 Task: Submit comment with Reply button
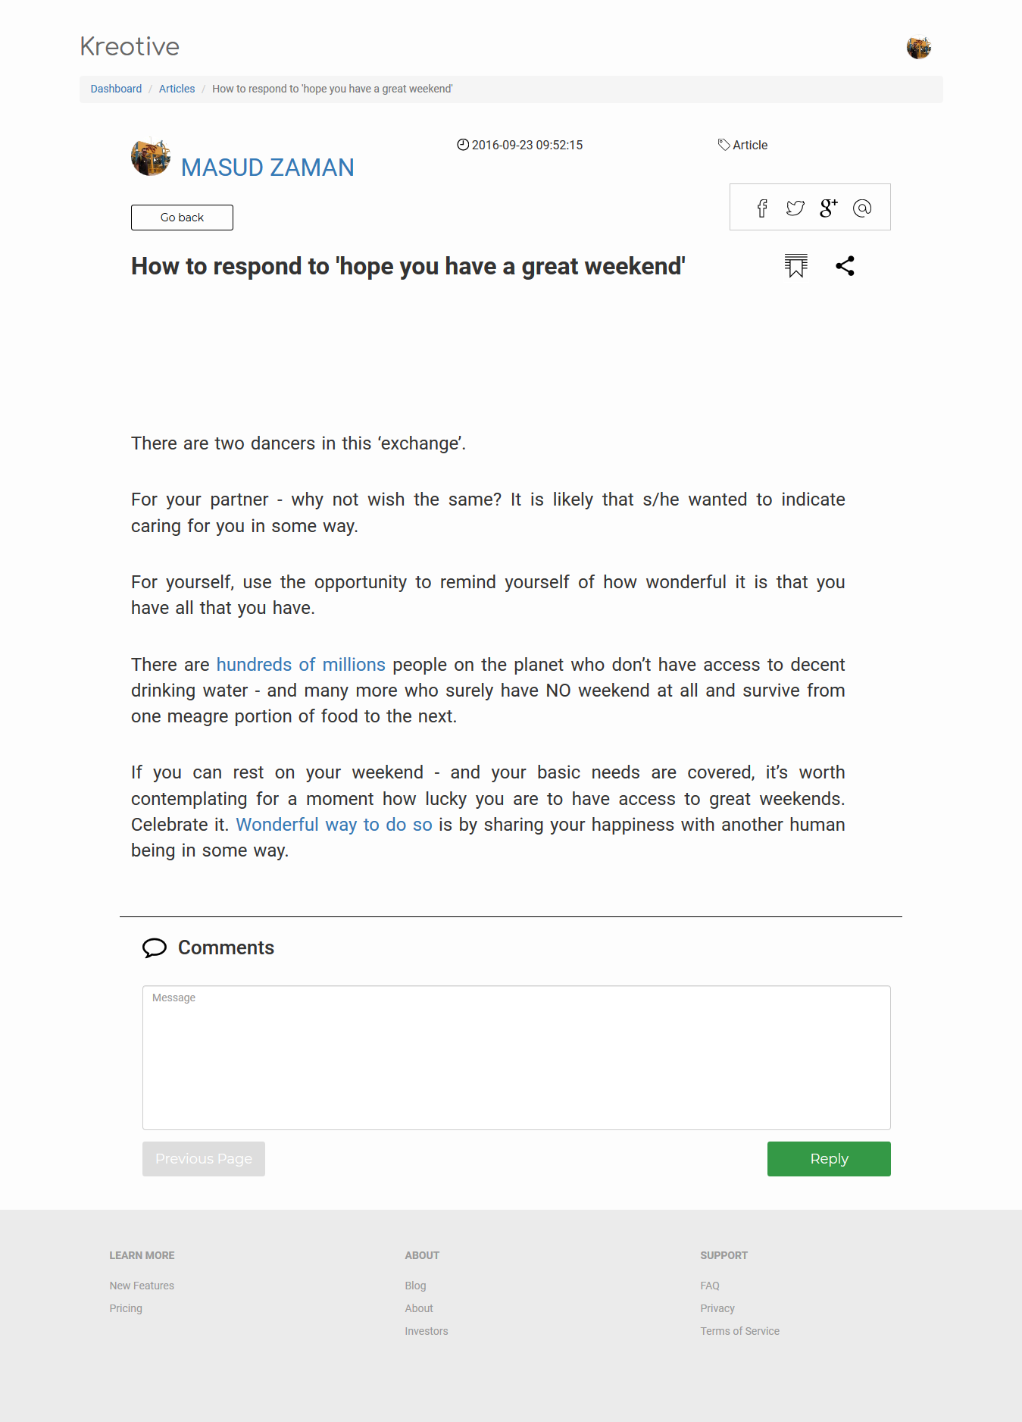coord(829,1159)
